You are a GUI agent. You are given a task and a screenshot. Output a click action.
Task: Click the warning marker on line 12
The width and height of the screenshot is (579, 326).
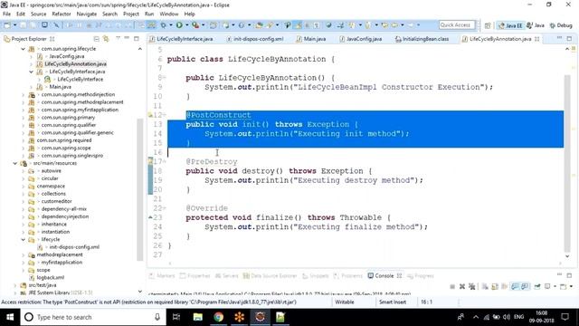[x=150, y=115]
